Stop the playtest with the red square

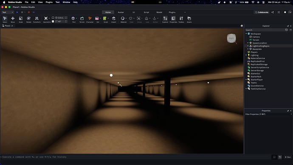[x=29, y=12]
